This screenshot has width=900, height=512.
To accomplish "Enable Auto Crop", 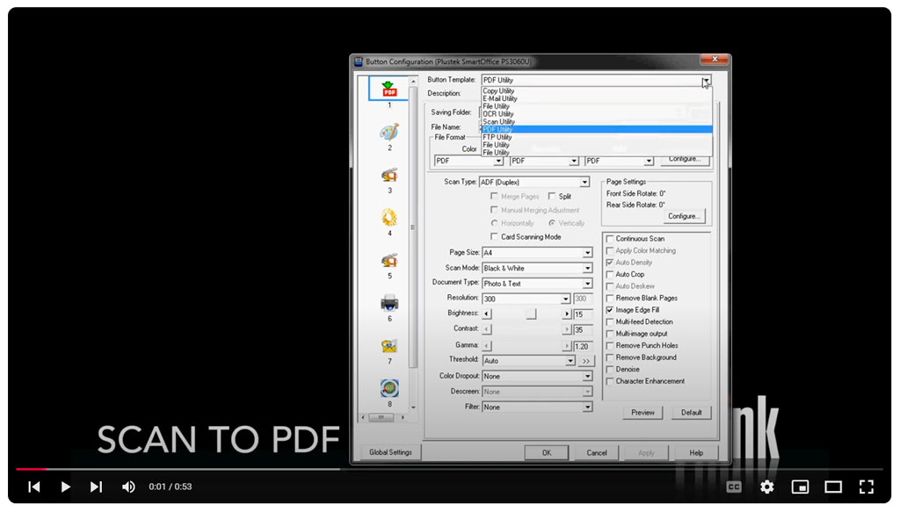I will pos(610,274).
